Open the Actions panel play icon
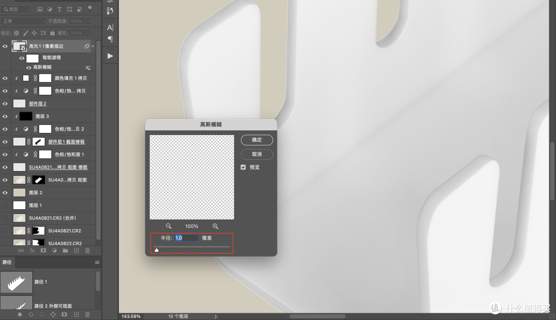Screen dimensions: 556x320 pyautogui.click(x=110, y=56)
